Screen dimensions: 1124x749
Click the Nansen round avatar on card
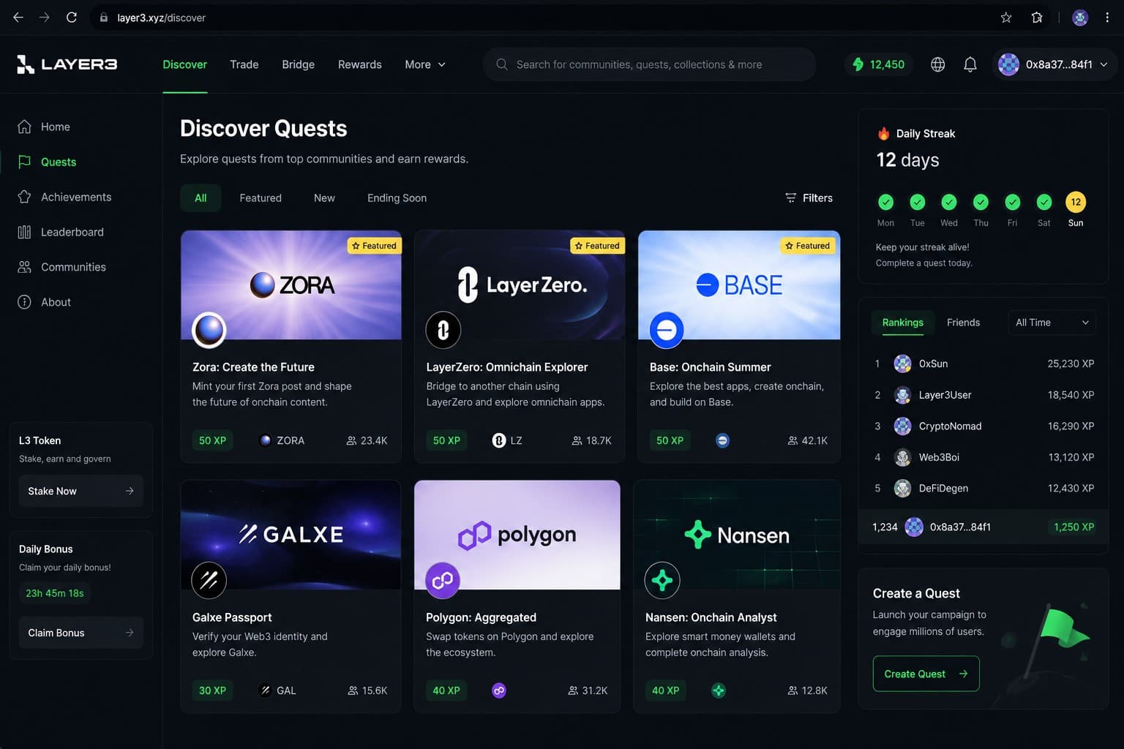pyautogui.click(x=662, y=580)
